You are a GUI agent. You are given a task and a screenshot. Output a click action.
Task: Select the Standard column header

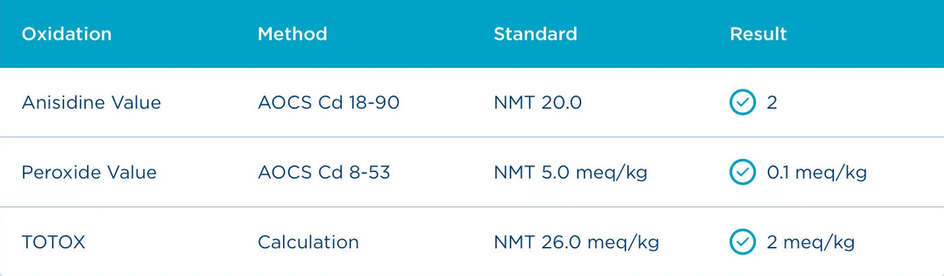coord(535,34)
